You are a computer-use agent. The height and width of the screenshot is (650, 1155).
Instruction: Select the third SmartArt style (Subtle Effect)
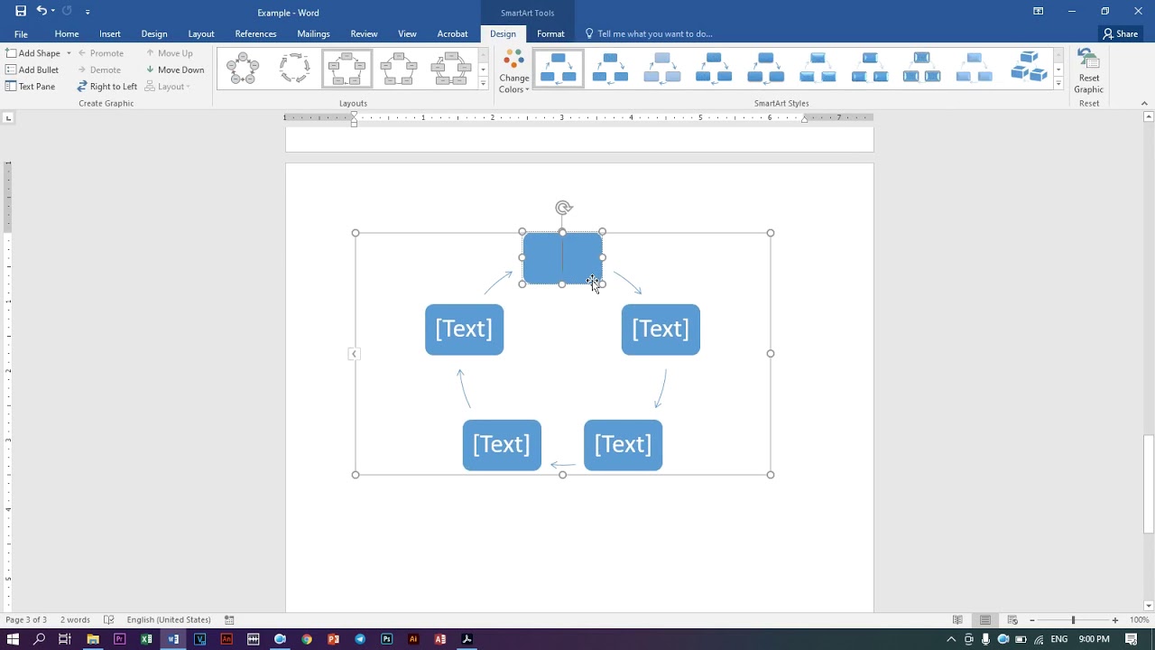coord(662,69)
